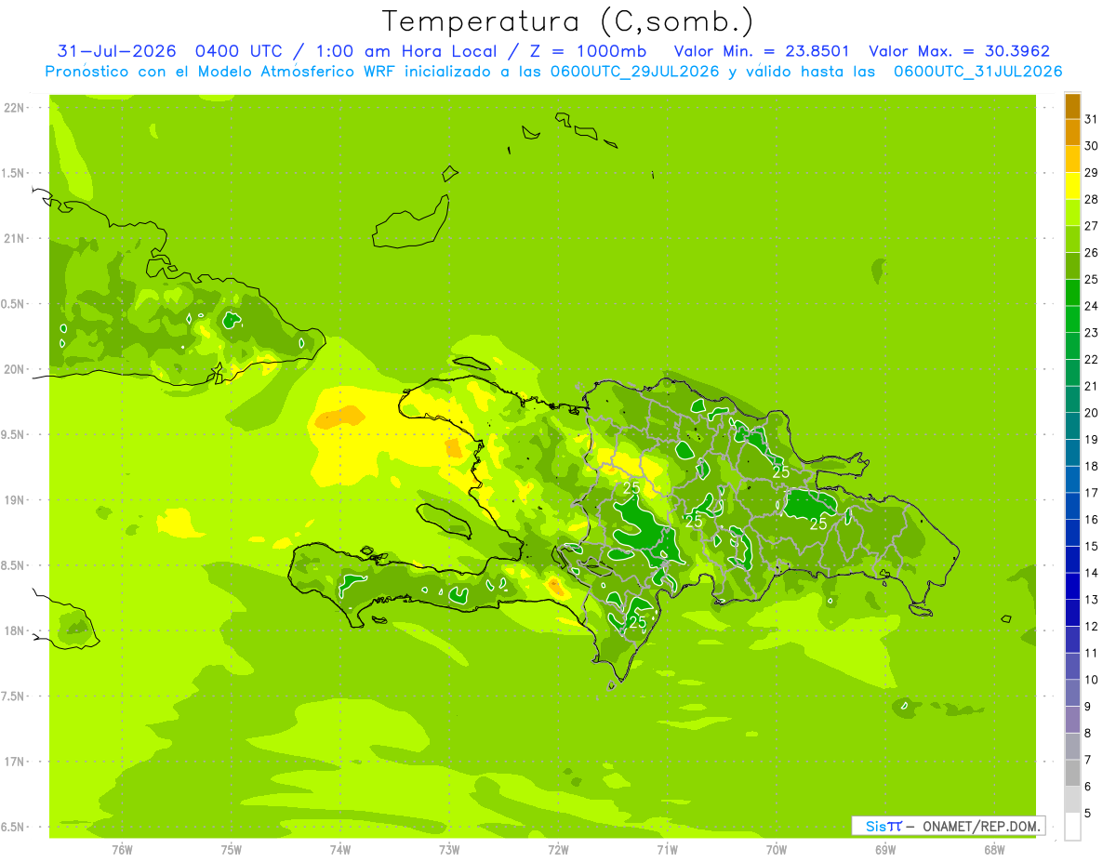Click the '70W' longitude label
Screen dimensions: 1116x862
pos(777,850)
